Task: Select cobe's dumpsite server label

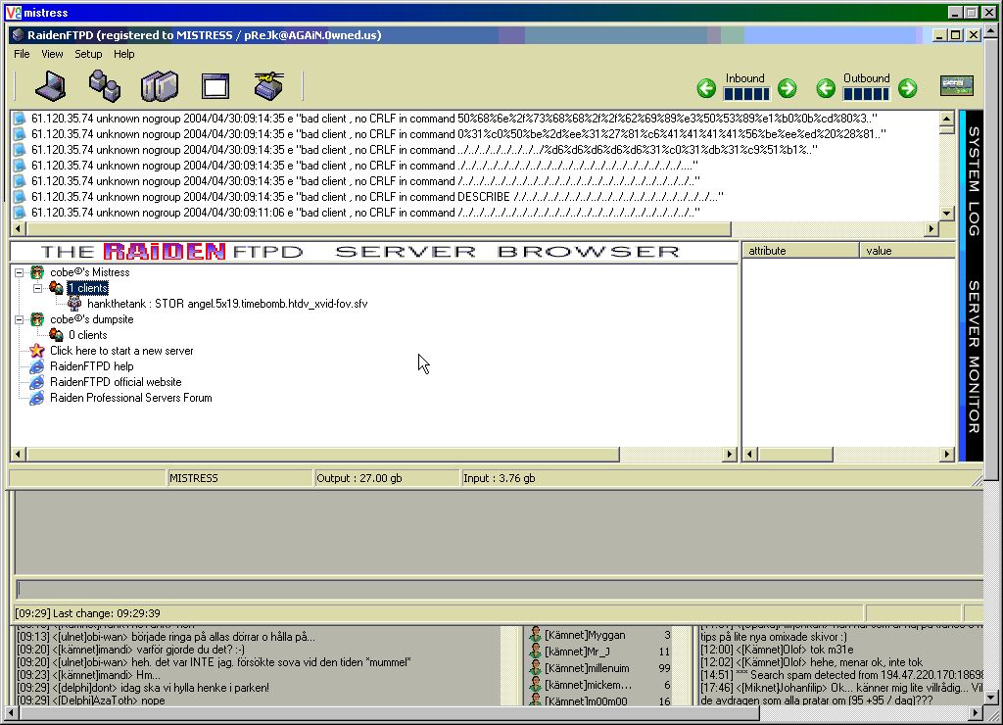Action: 91,319
